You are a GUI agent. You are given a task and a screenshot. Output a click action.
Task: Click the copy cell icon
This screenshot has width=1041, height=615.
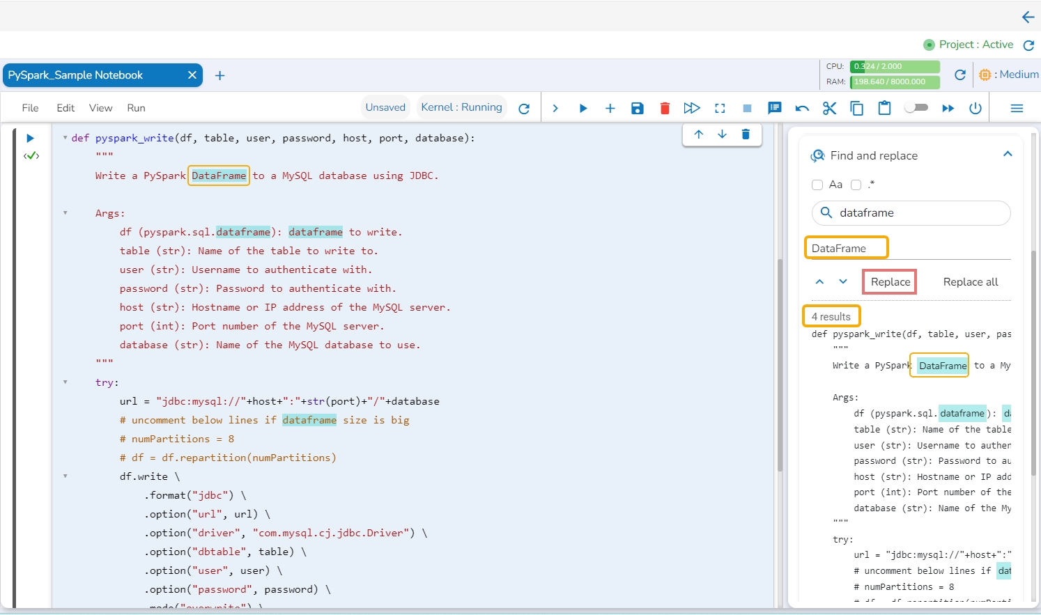pos(856,108)
